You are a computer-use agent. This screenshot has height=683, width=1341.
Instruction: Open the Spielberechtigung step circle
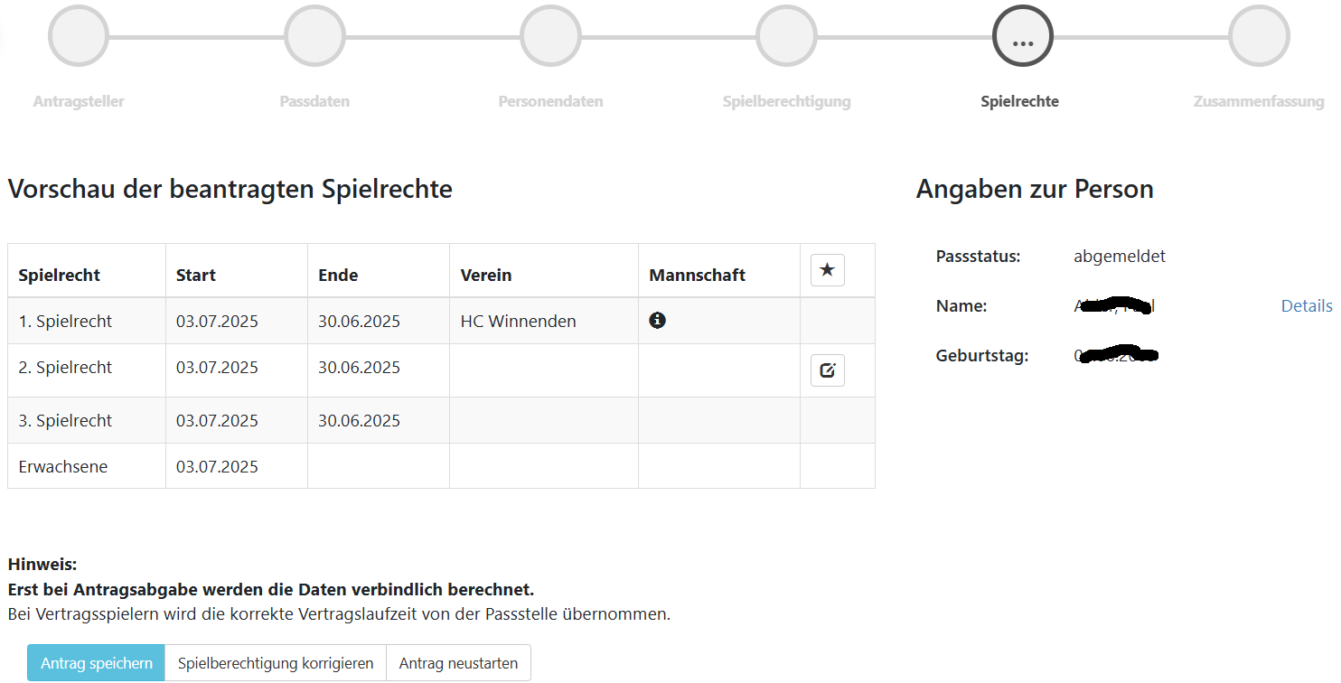786,36
